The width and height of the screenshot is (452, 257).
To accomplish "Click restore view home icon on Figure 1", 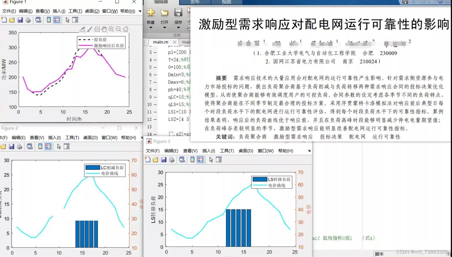I will click(x=126, y=29).
